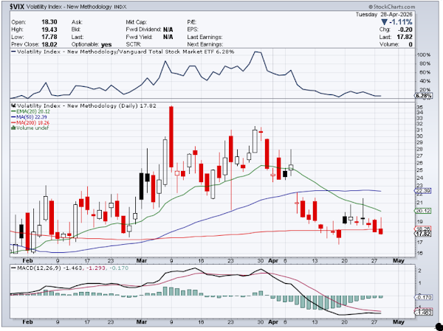Click the 18.26 price tag on right axis
This screenshot has height=331, width=443.
423,229
